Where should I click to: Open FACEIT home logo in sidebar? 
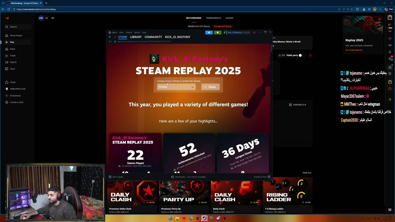(7, 18)
